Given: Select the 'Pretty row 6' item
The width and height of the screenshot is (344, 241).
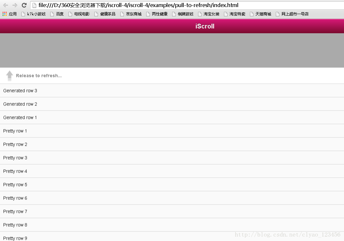Looking at the screenshot, I should pyautogui.click(x=172, y=198).
